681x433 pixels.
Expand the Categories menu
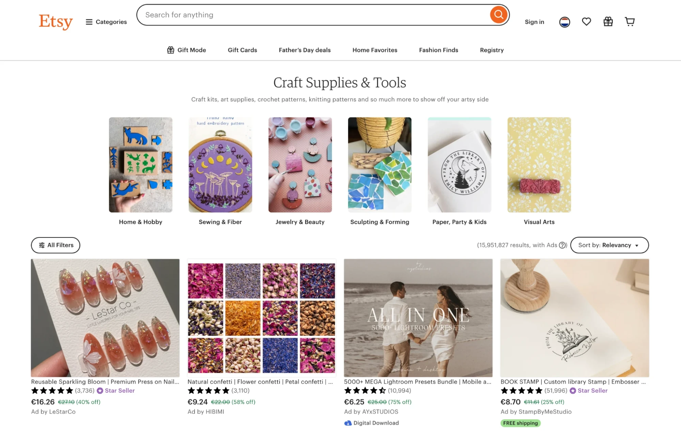[106, 21]
